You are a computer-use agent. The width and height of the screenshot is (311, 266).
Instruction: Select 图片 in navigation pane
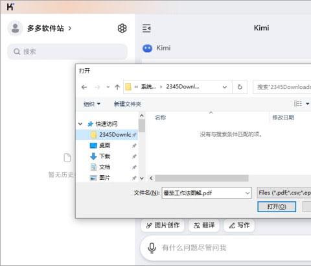[104, 178]
